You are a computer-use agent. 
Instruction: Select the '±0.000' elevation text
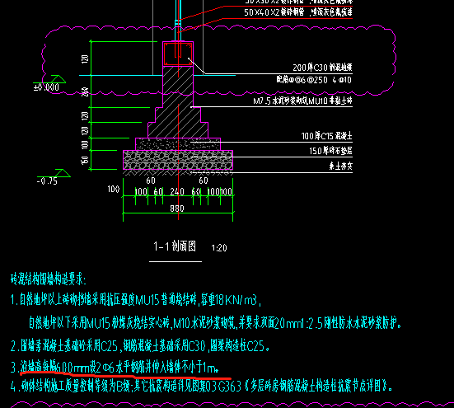[46, 87]
